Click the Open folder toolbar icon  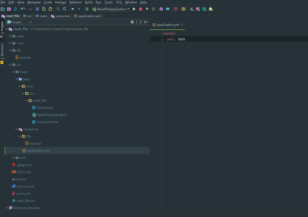[3, 9]
